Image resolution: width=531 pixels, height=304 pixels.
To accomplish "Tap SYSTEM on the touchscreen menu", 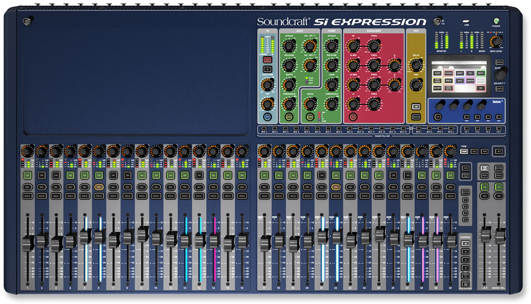I will [x=448, y=73].
